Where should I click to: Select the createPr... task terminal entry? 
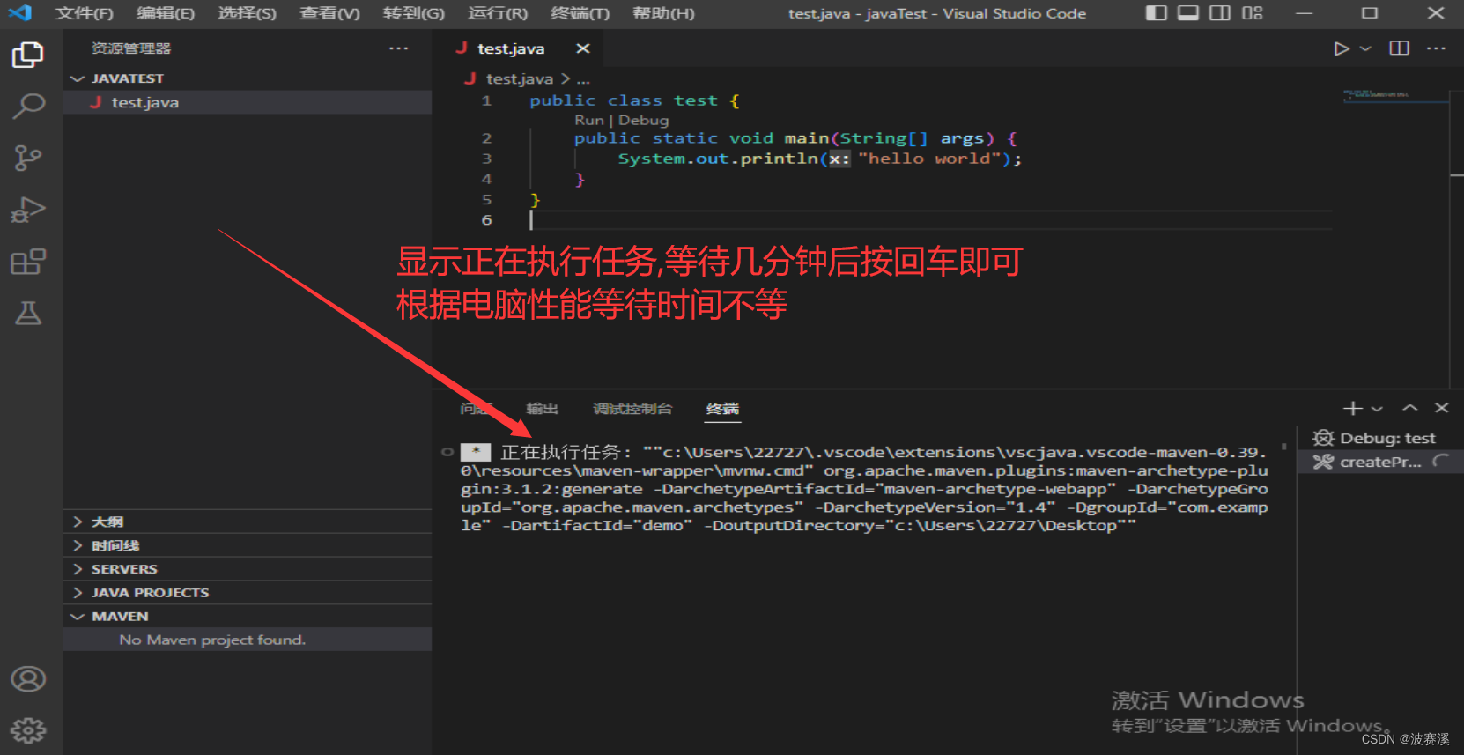(1380, 462)
